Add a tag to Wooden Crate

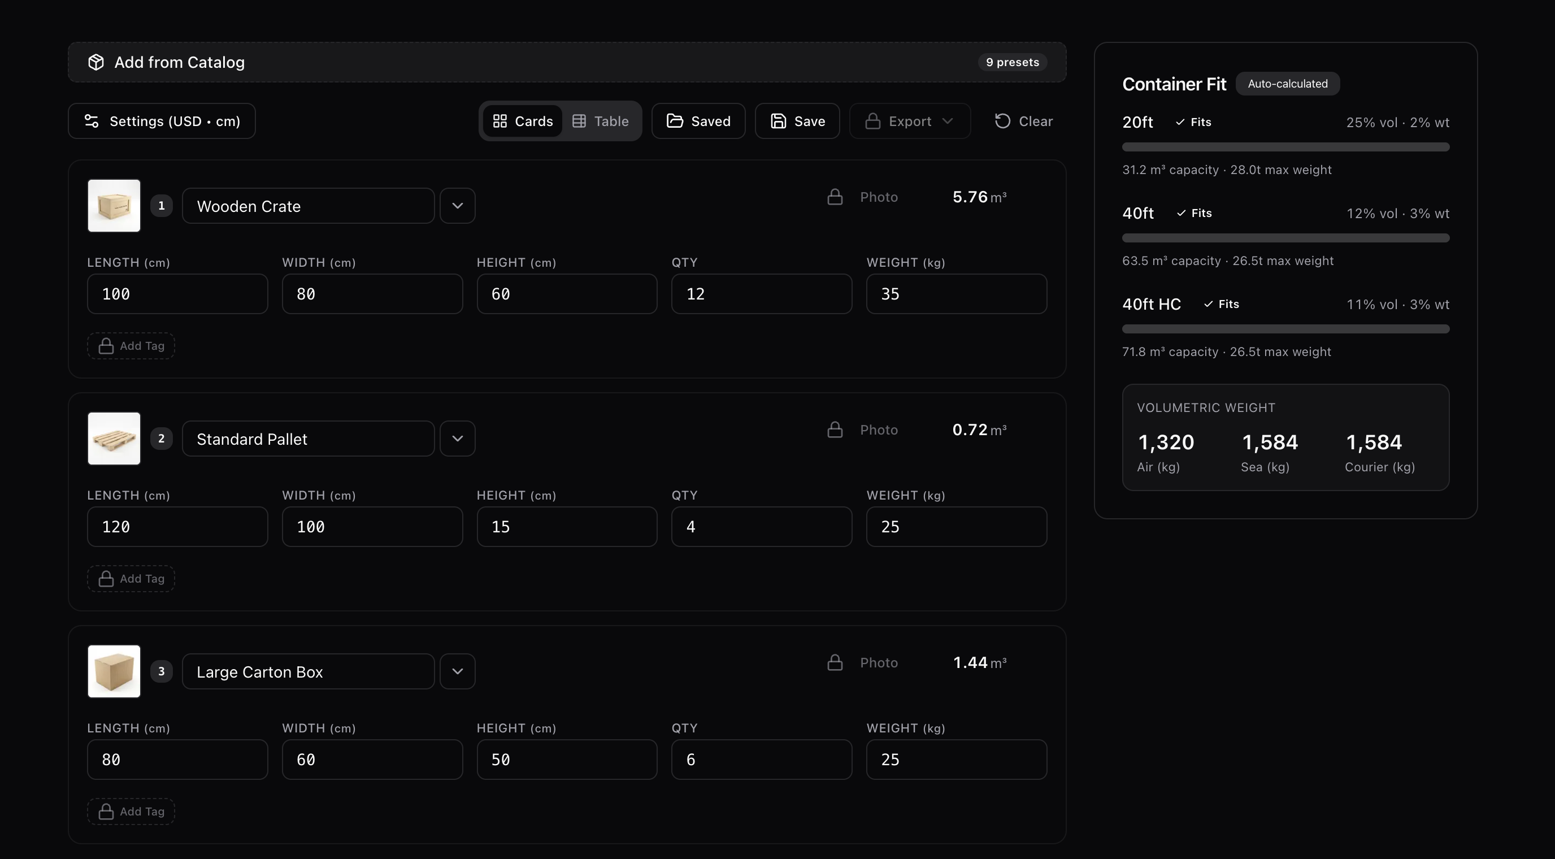[131, 345]
